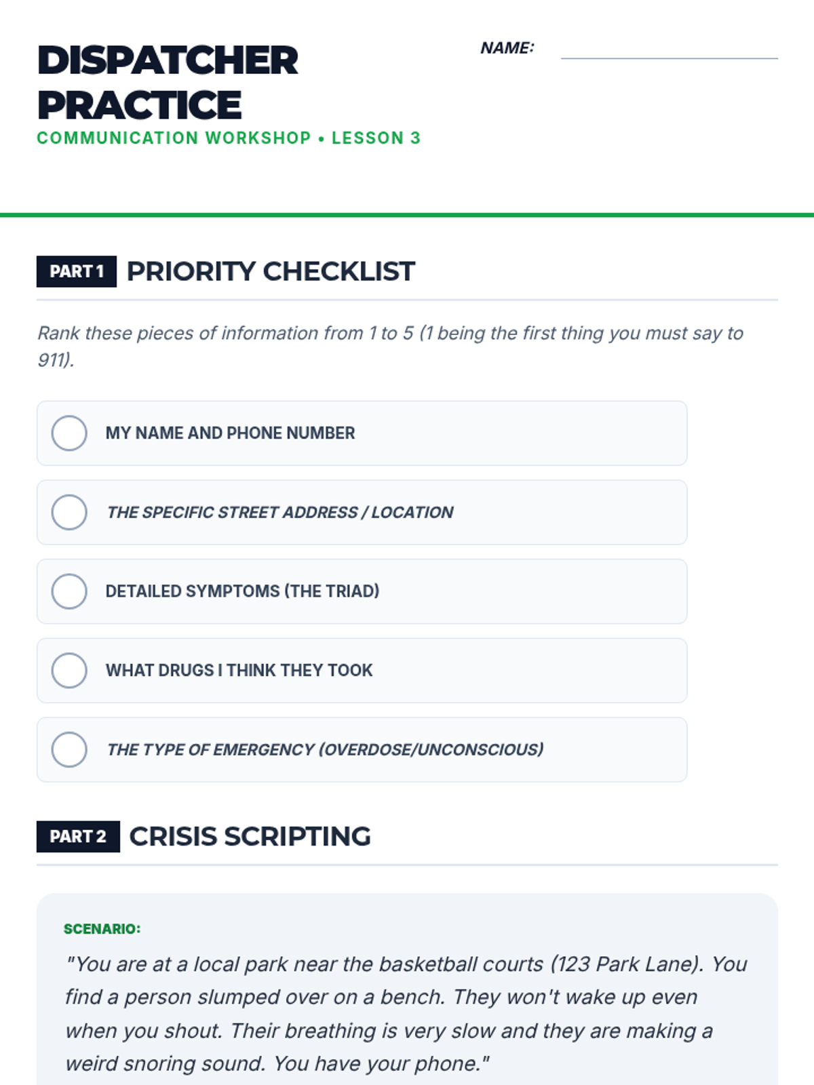Select circle beside My Name and Phone Number
Screen dimensions: 814x1085
[x=69, y=433]
